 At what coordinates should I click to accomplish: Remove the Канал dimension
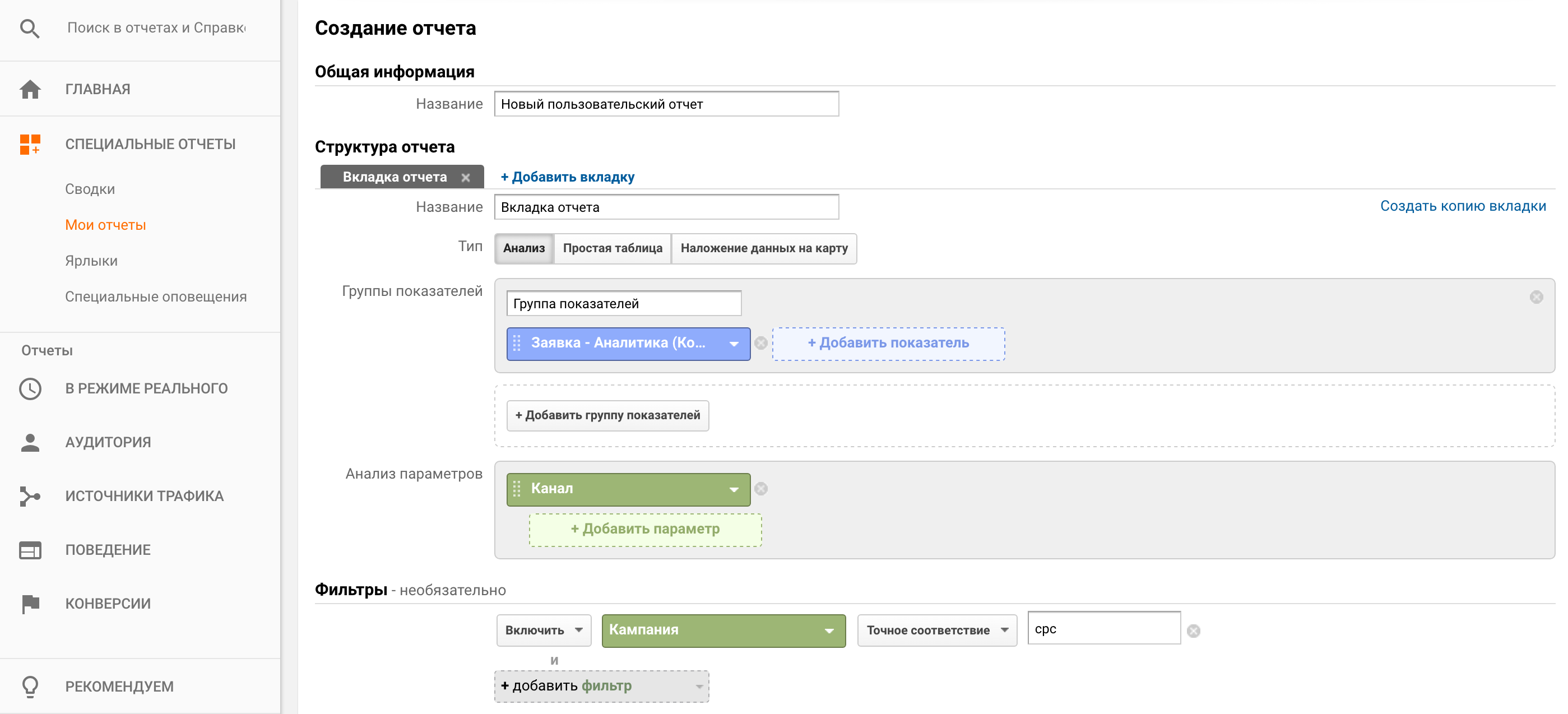tap(761, 489)
